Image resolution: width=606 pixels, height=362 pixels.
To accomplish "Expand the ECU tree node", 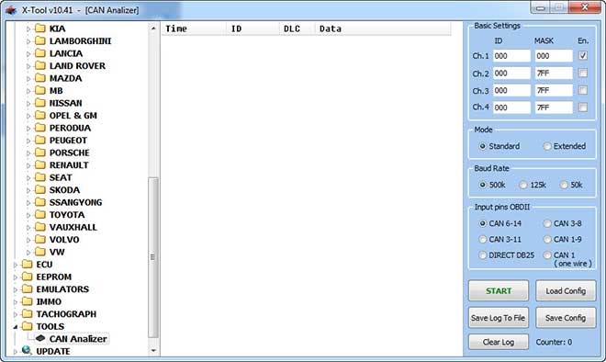I will (x=16, y=265).
